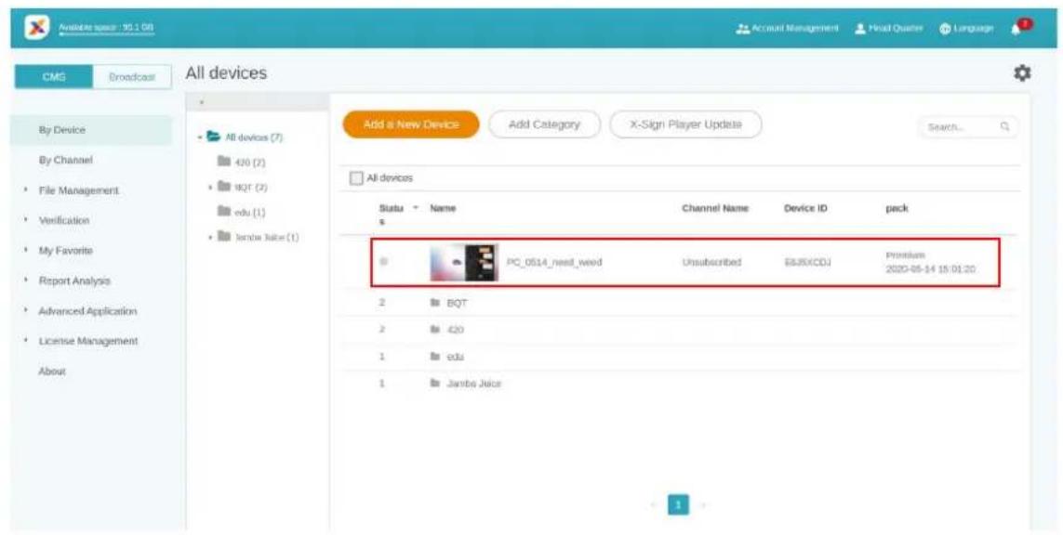The image size is (1063, 535).
Task: Click the Channel Name column header
Action: (x=715, y=209)
